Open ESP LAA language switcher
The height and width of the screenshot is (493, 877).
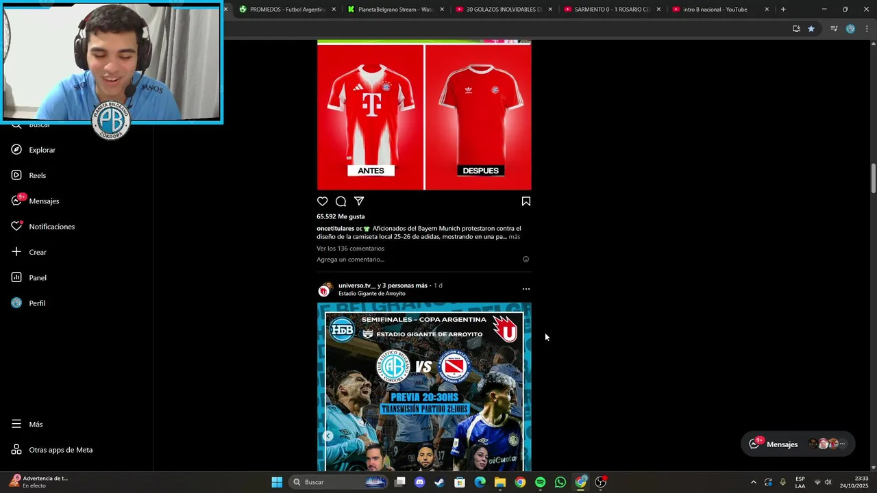click(x=800, y=482)
